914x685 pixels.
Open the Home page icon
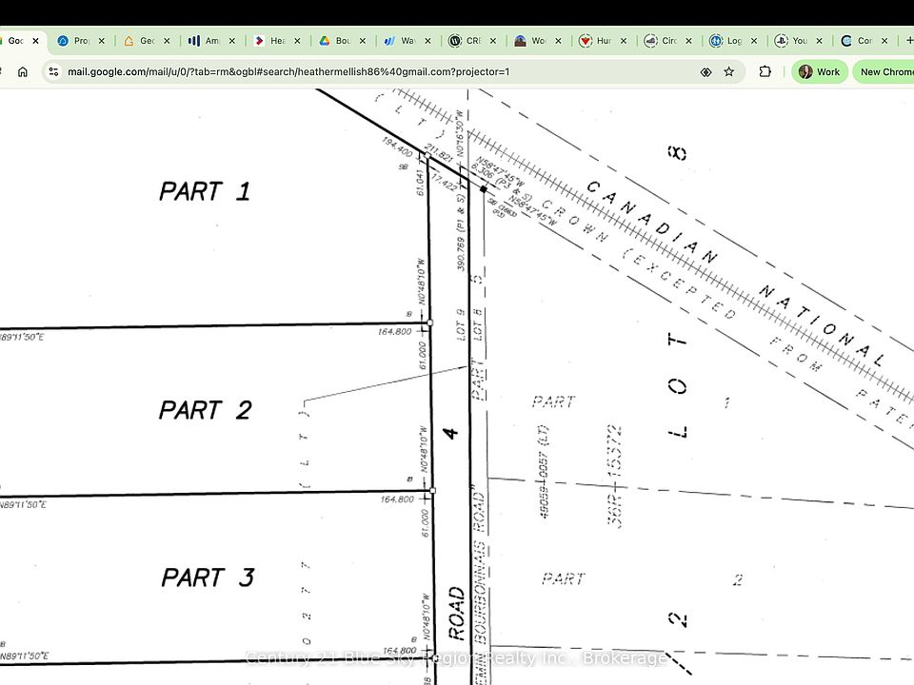(x=23, y=71)
